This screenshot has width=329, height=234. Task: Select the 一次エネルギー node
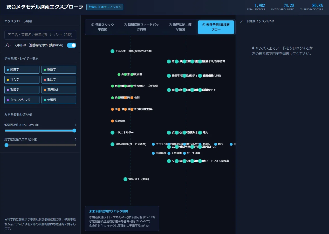pos(112,133)
